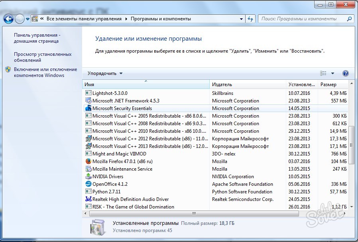Open help via the question mark icon
358x242 pixels.
pos(345,73)
